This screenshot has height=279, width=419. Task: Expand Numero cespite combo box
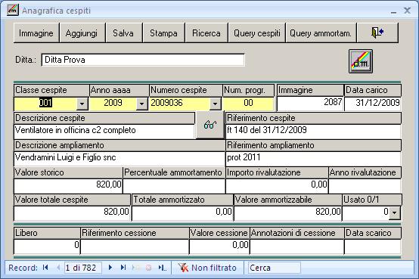click(x=215, y=104)
